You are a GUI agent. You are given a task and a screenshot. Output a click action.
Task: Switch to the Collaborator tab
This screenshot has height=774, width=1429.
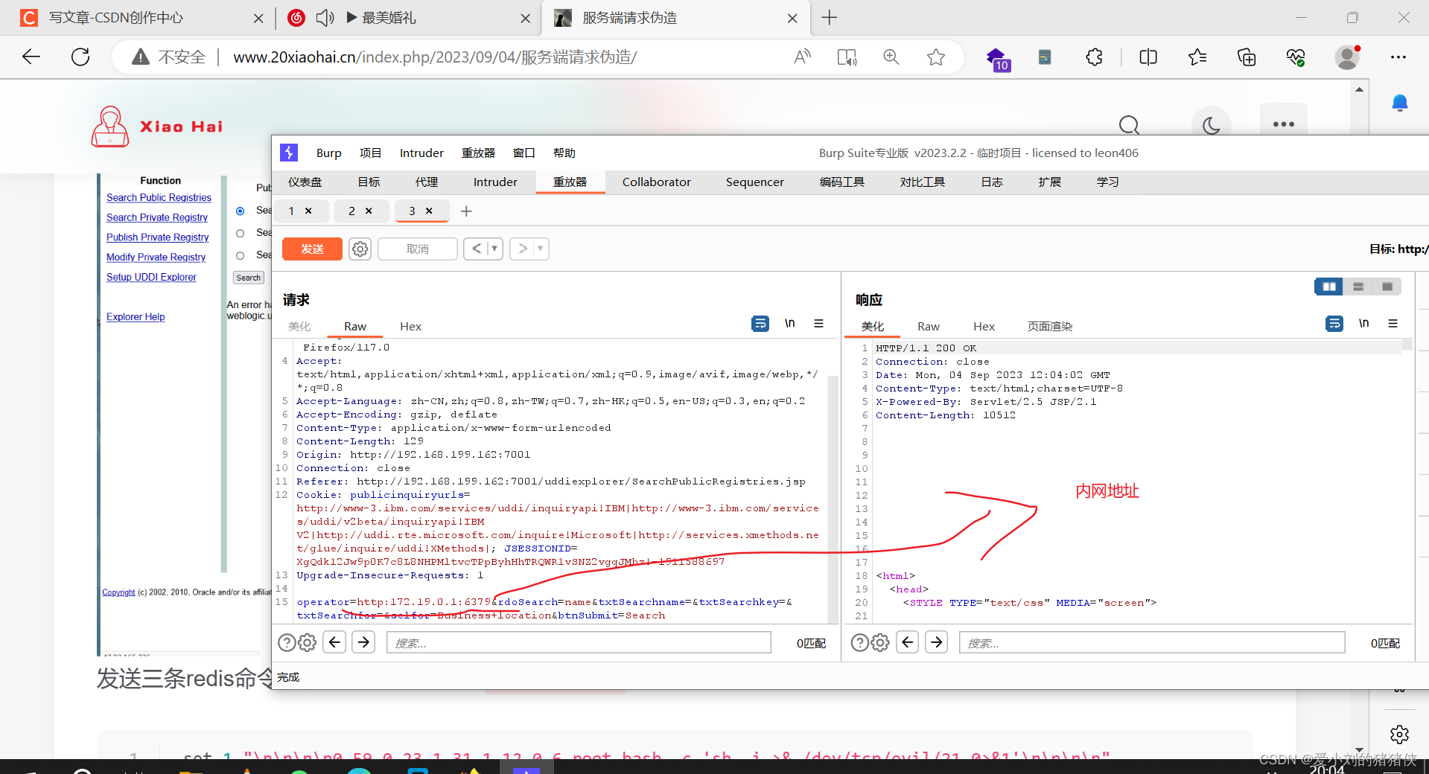(656, 182)
